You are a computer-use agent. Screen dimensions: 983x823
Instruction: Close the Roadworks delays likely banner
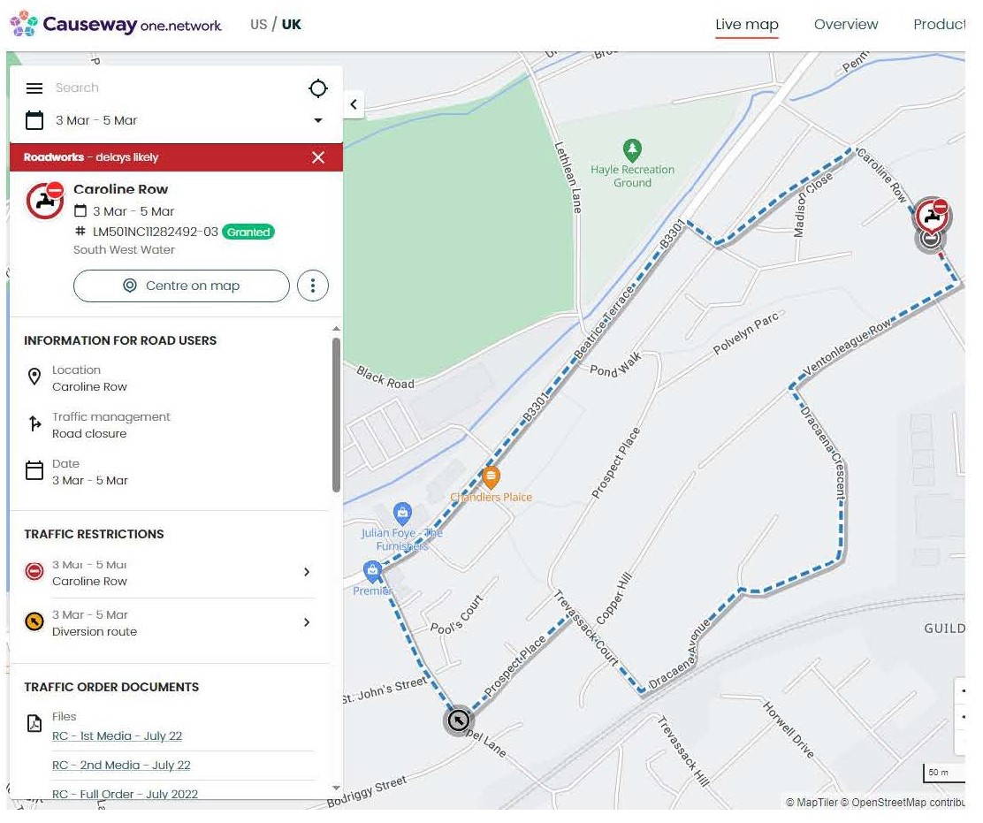pos(318,157)
